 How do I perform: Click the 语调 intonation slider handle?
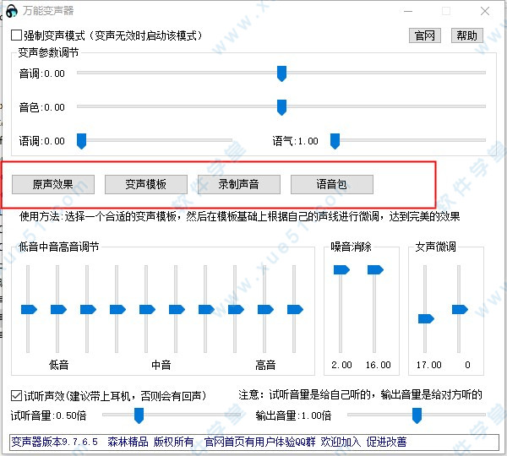(x=81, y=141)
